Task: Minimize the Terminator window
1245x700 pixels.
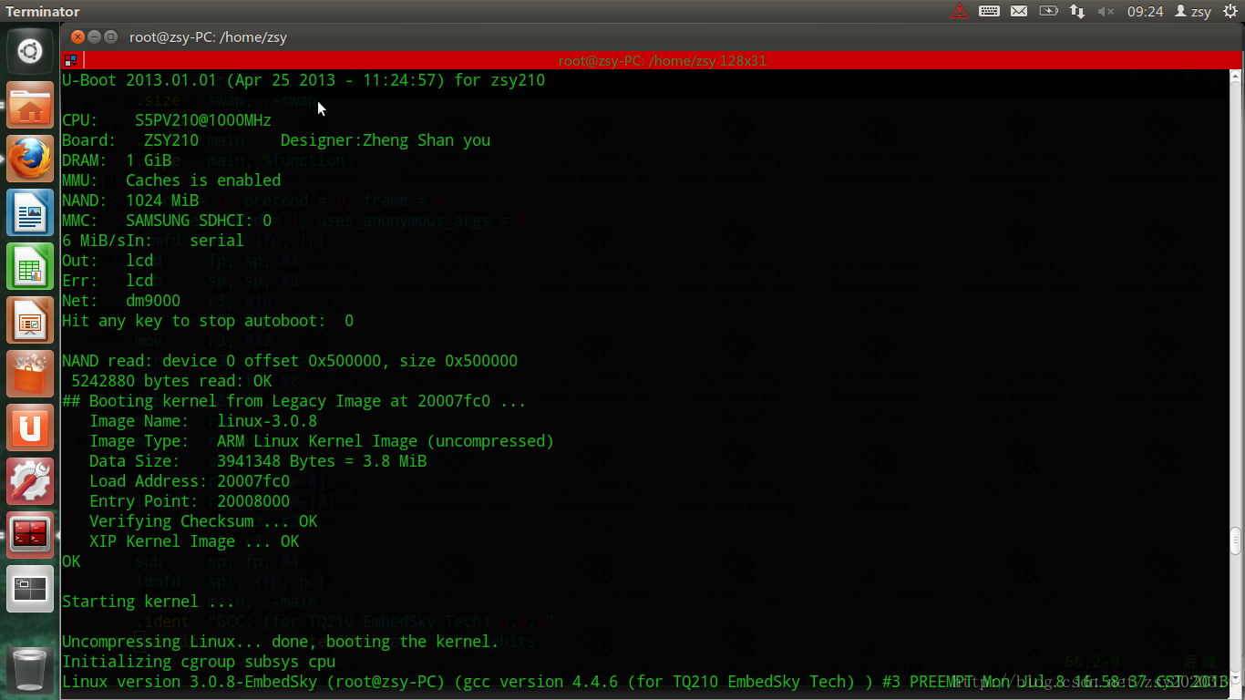Action: 94,37
